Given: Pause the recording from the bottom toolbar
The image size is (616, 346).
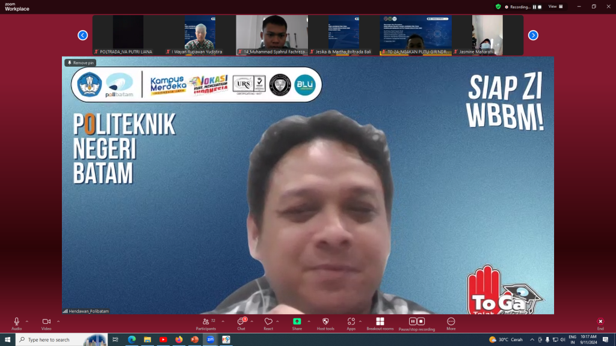Looking at the screenshot, I should click(413, 321).
